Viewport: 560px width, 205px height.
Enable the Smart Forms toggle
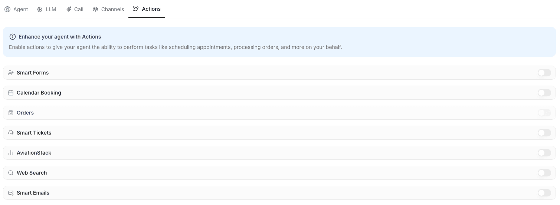tap(544, 73)
